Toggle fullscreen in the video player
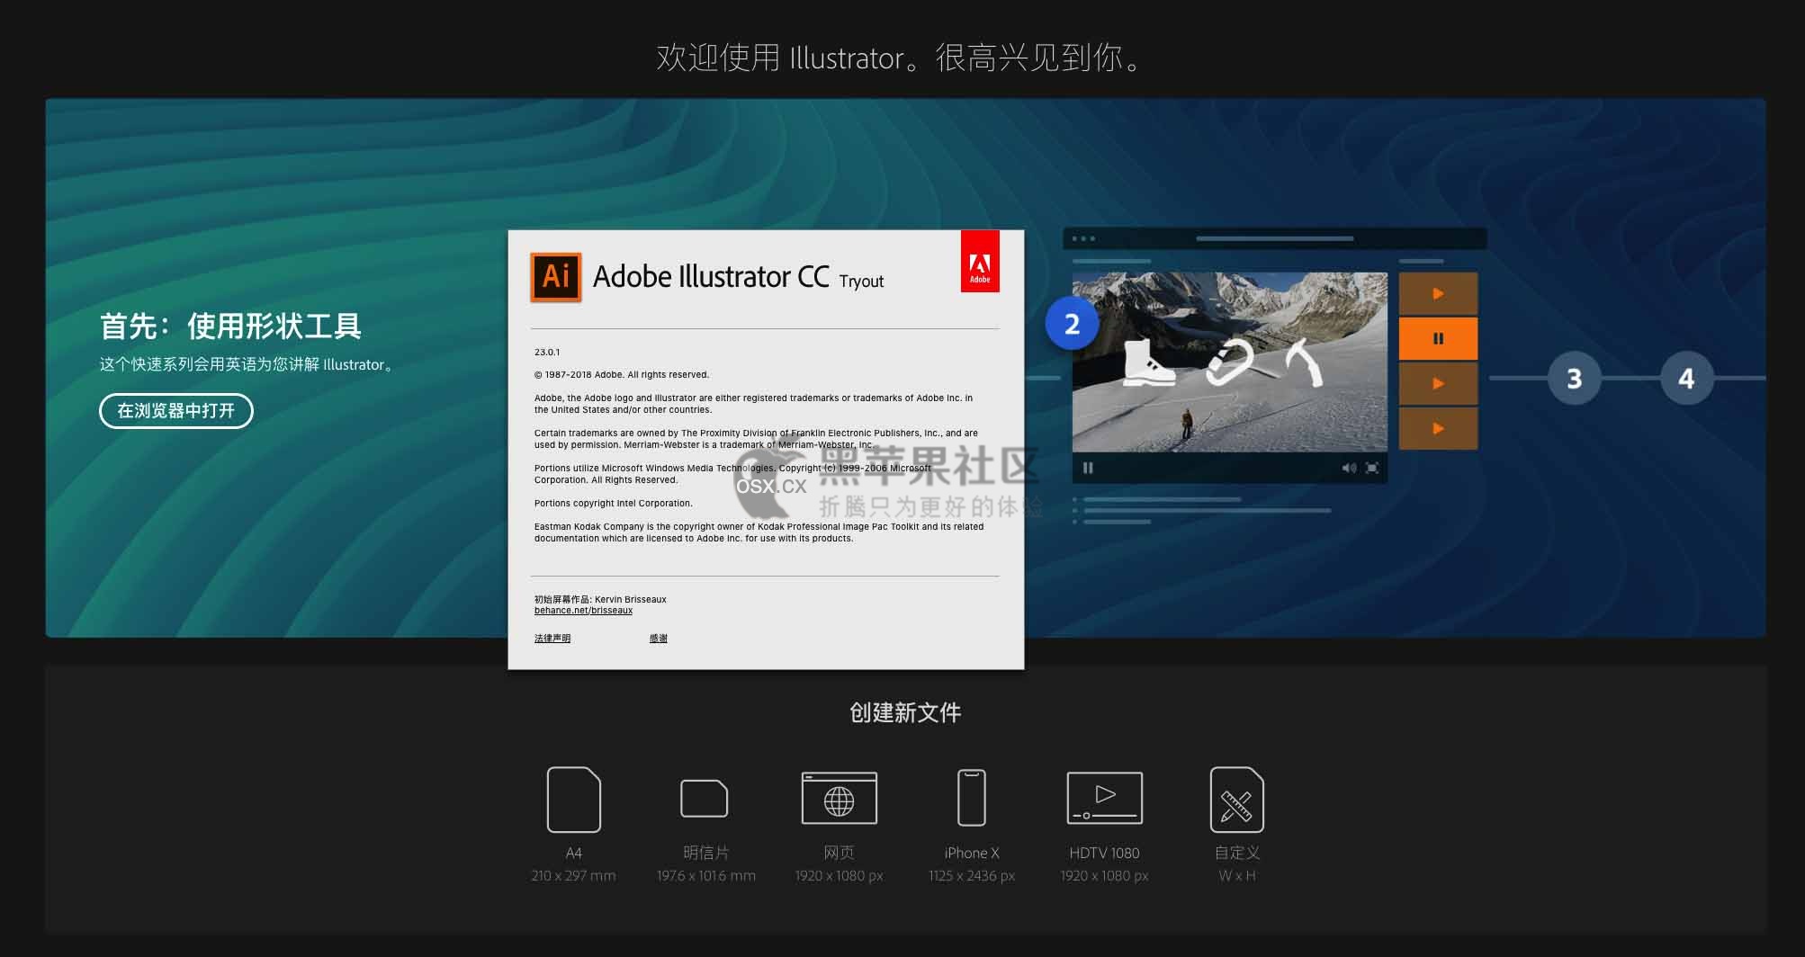 (1372, 468)
